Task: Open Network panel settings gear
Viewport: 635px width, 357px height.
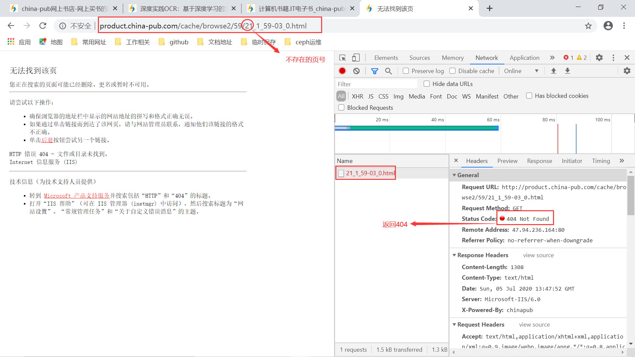Action: tap(627, 71)
